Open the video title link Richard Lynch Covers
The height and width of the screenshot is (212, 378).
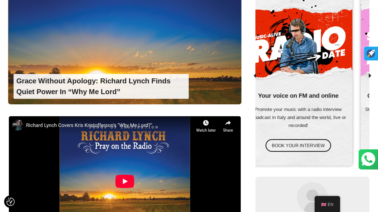[89, 125]
